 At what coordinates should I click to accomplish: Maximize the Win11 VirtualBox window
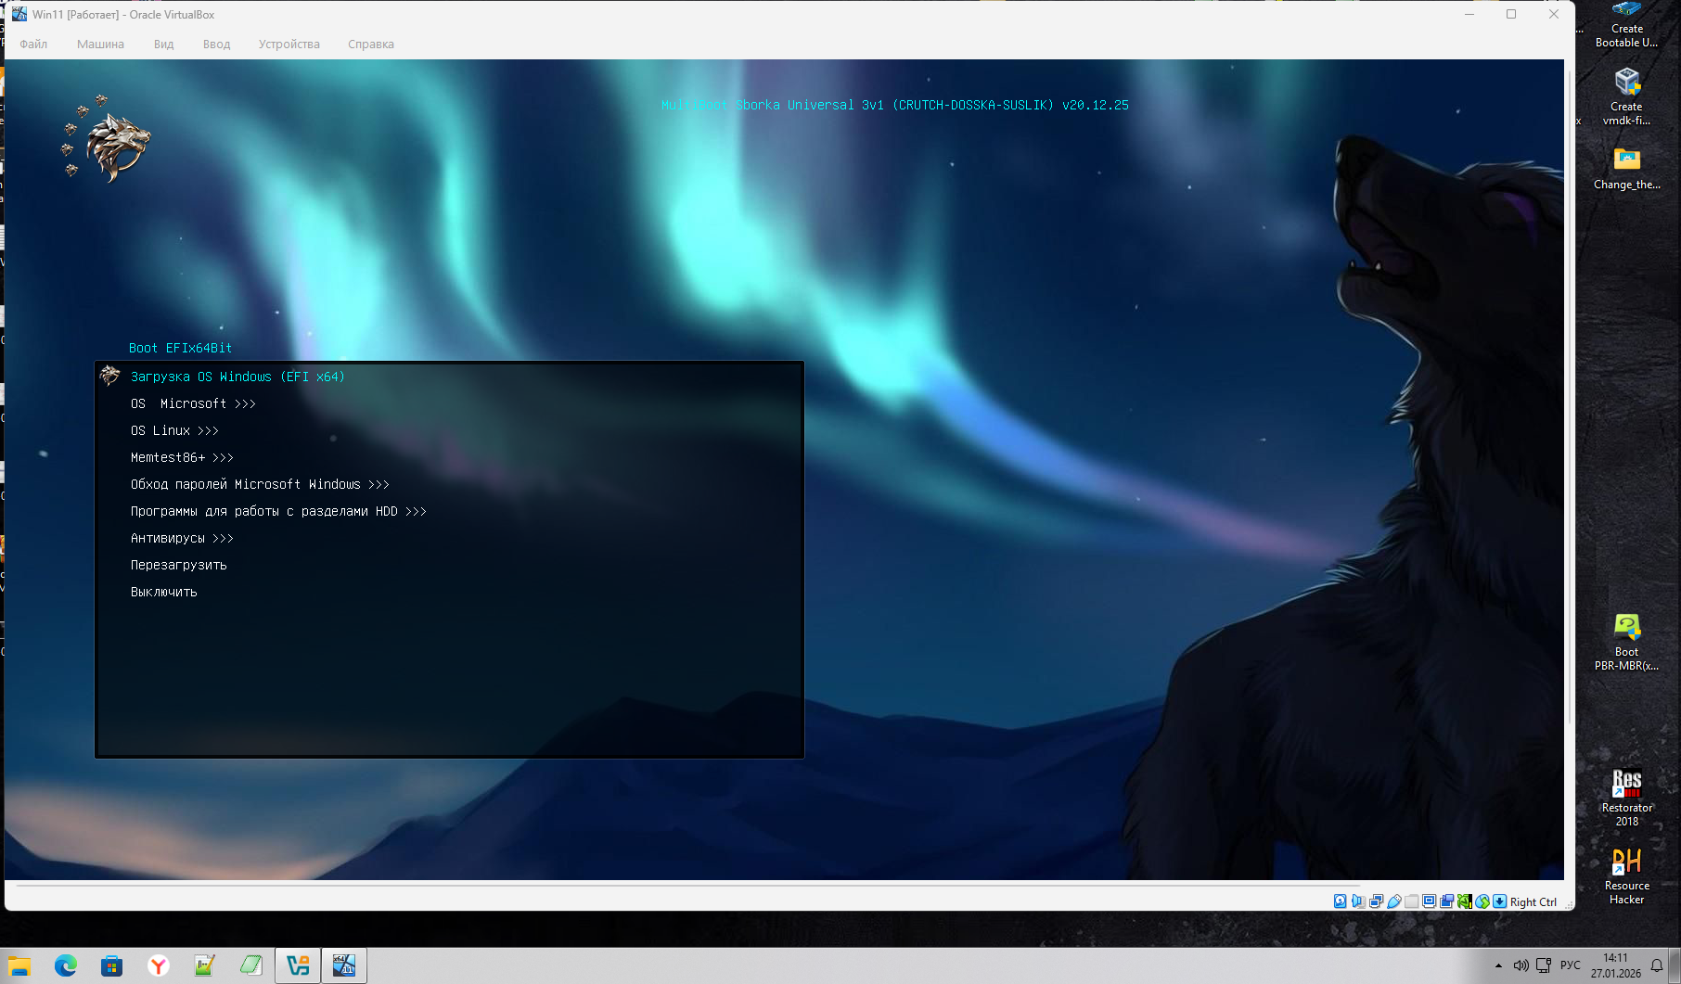click(1511, 14)
